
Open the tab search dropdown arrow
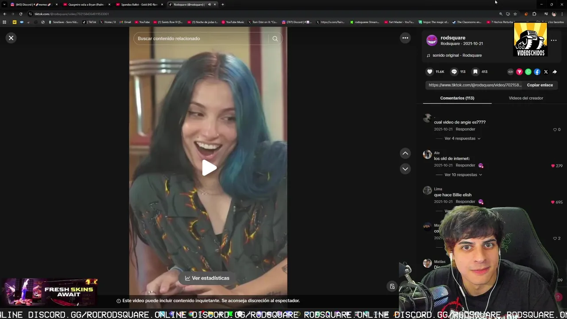pyautogui.click(x=4, y=4)
